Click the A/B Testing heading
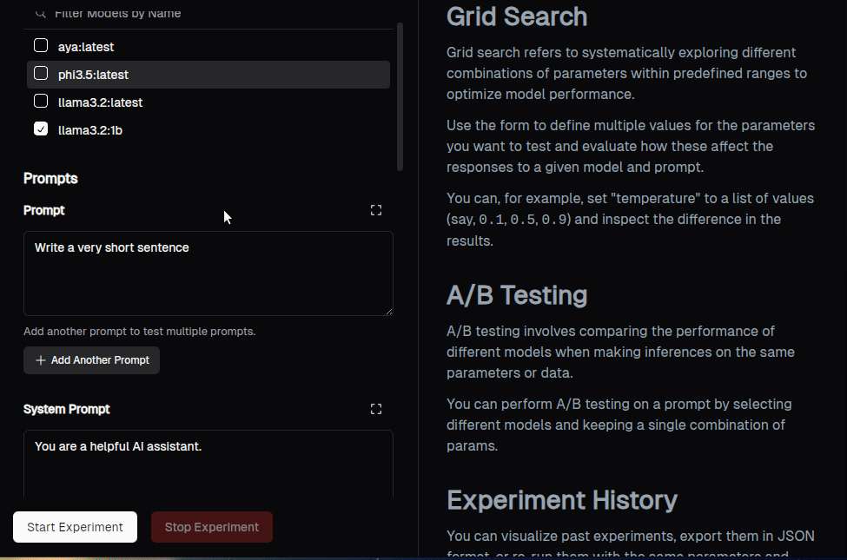The height and width of the screenshot is (560, 847). click(516, 295)
